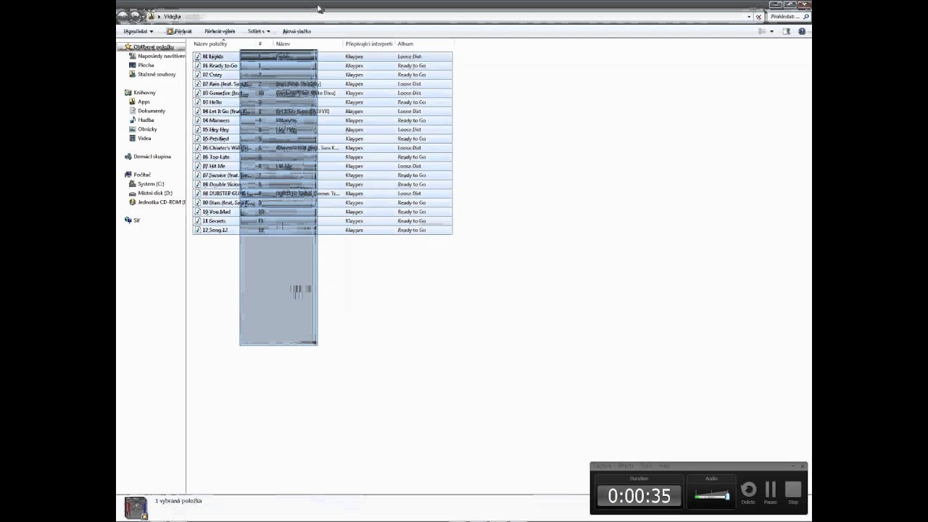The image size is (928, 522).
Task: Click the music icon of 03 Gamefire
Action: coord(198,93)
